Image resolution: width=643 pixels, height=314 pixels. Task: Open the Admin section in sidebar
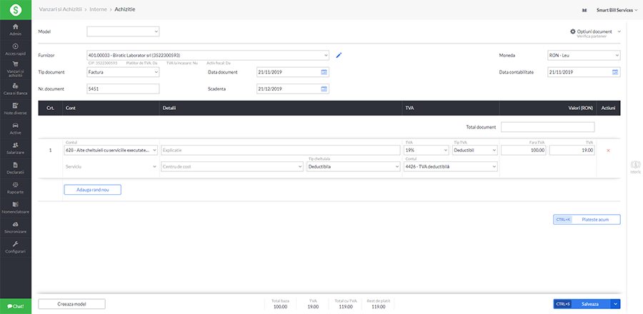[15, 30]
